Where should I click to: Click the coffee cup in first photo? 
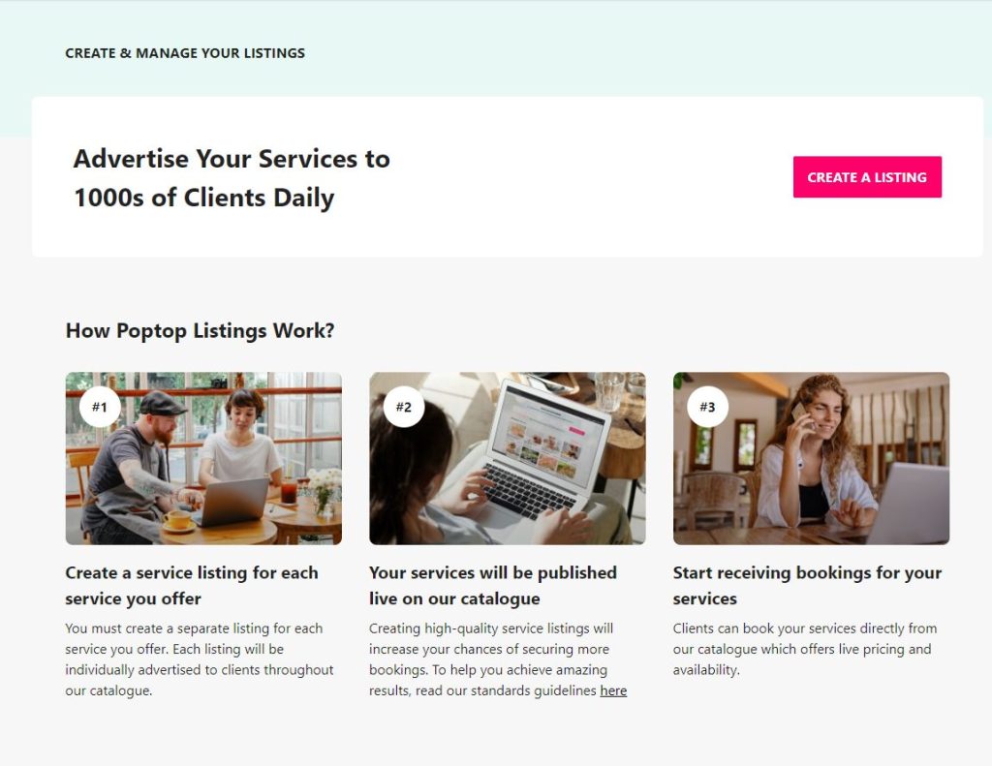[x=178, y=521]
